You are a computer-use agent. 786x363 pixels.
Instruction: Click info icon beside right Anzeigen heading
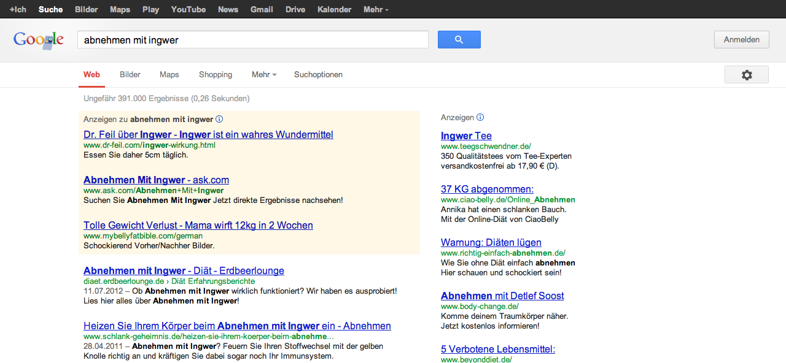tap(480, 117)
